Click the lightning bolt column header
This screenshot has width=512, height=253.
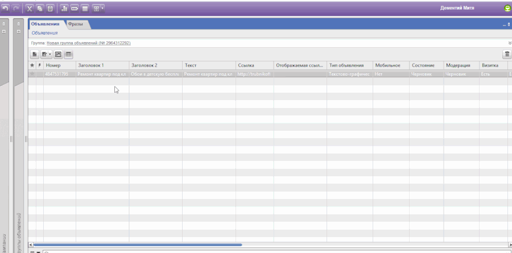tap(39, 65)
